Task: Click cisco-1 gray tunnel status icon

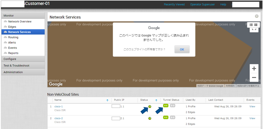Action: 173,105
